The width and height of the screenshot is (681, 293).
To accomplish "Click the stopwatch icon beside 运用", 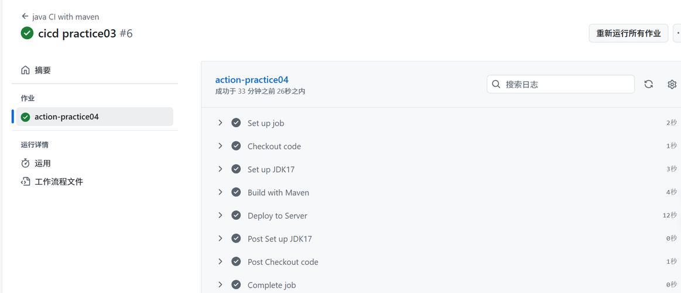I will (x=25, y=163).
